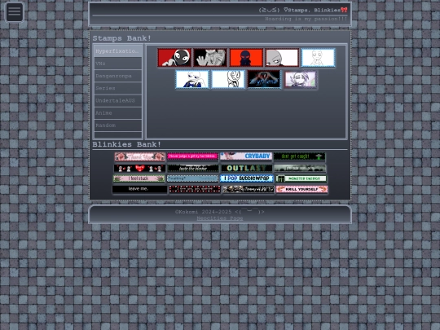Click the stamp with swirl-faced character
The height and width of the screenshot is (330, 440).
[x=228, y=79]
